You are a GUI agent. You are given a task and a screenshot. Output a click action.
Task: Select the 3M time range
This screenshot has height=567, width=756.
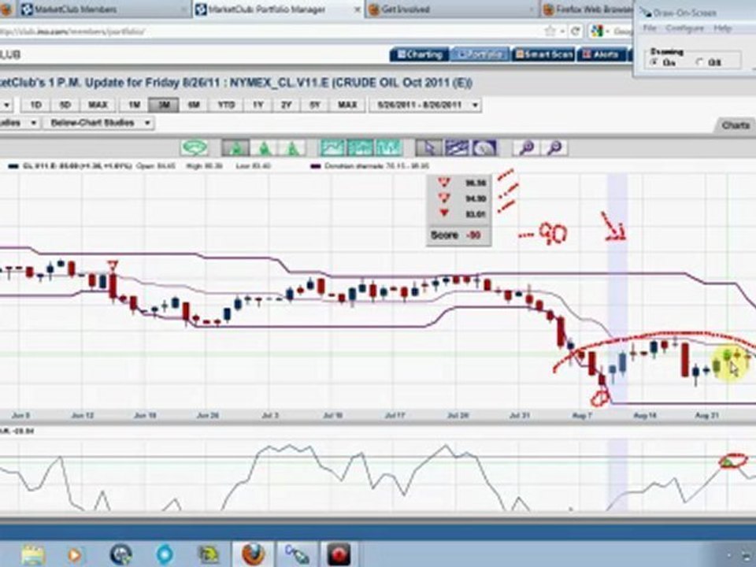[x=164, y=105]
